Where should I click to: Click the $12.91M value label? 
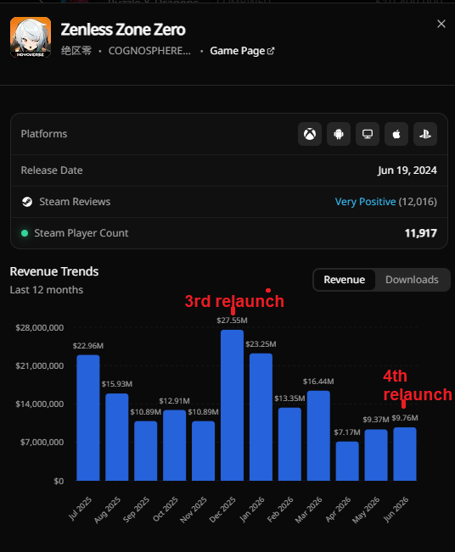[175, 401]
